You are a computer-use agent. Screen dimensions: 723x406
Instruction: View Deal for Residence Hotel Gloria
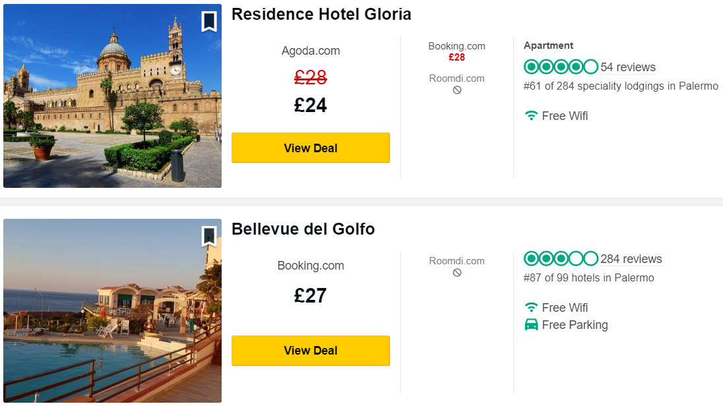click(x=310, y=148)
